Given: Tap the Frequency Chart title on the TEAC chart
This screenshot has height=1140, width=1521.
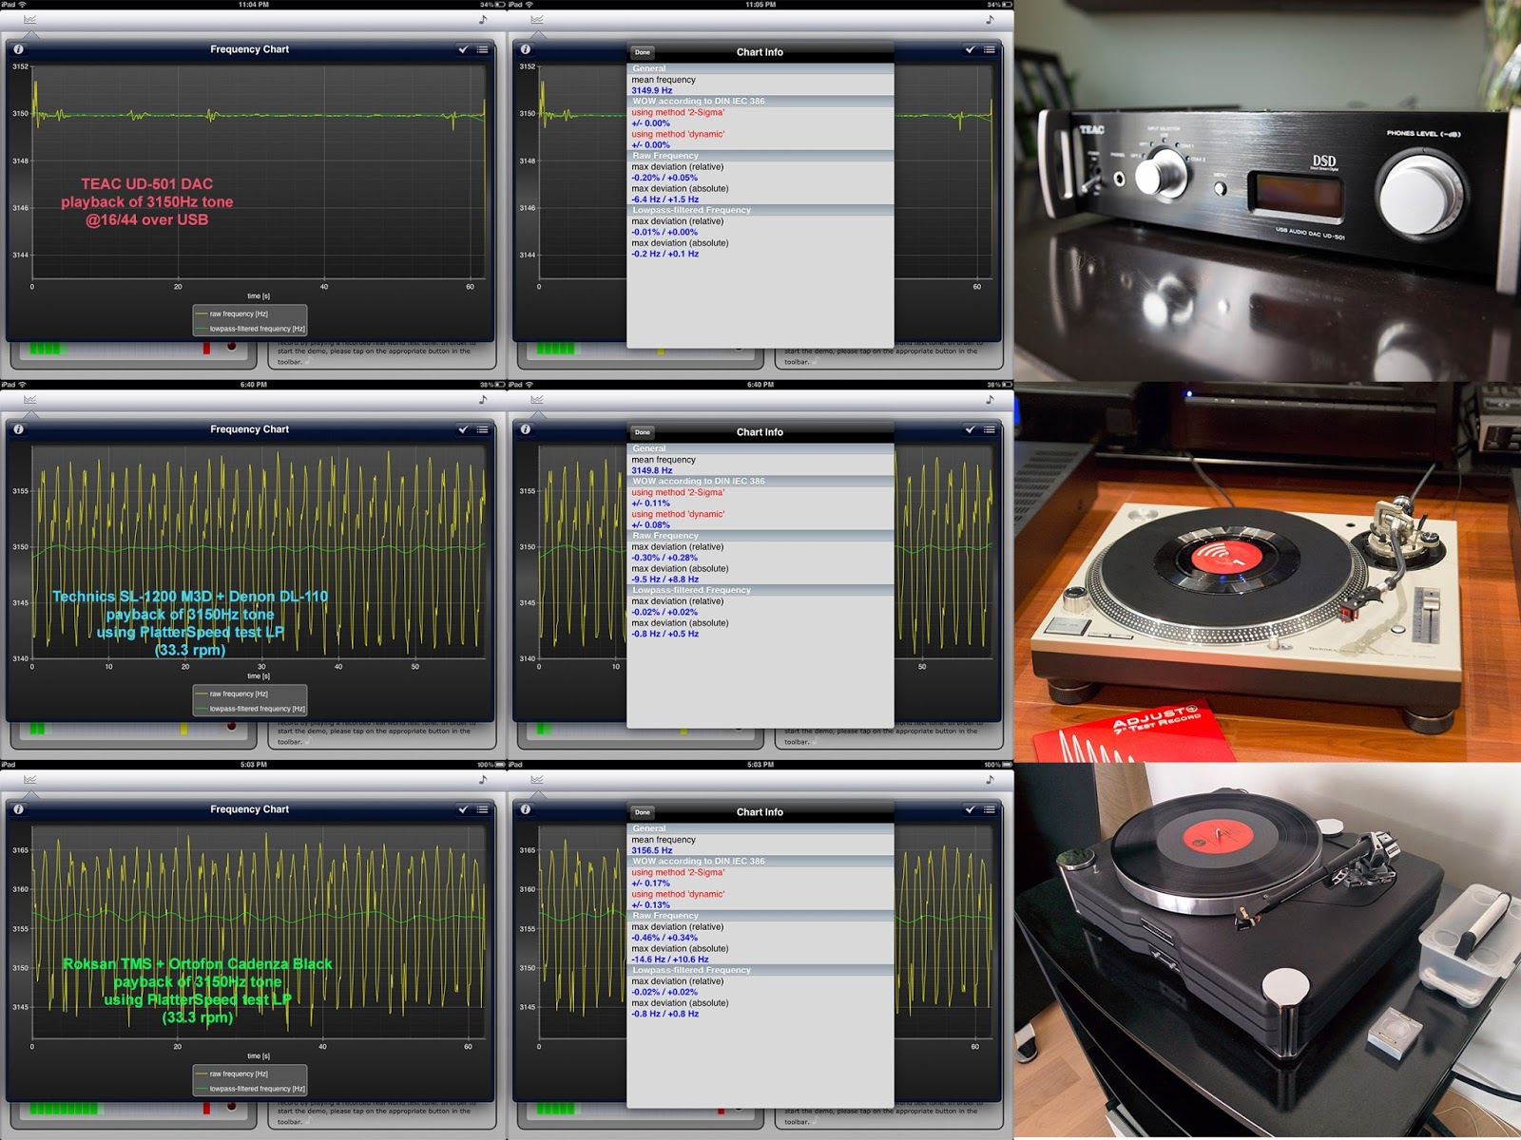Looking at the screenshot, I should (249, 49).
